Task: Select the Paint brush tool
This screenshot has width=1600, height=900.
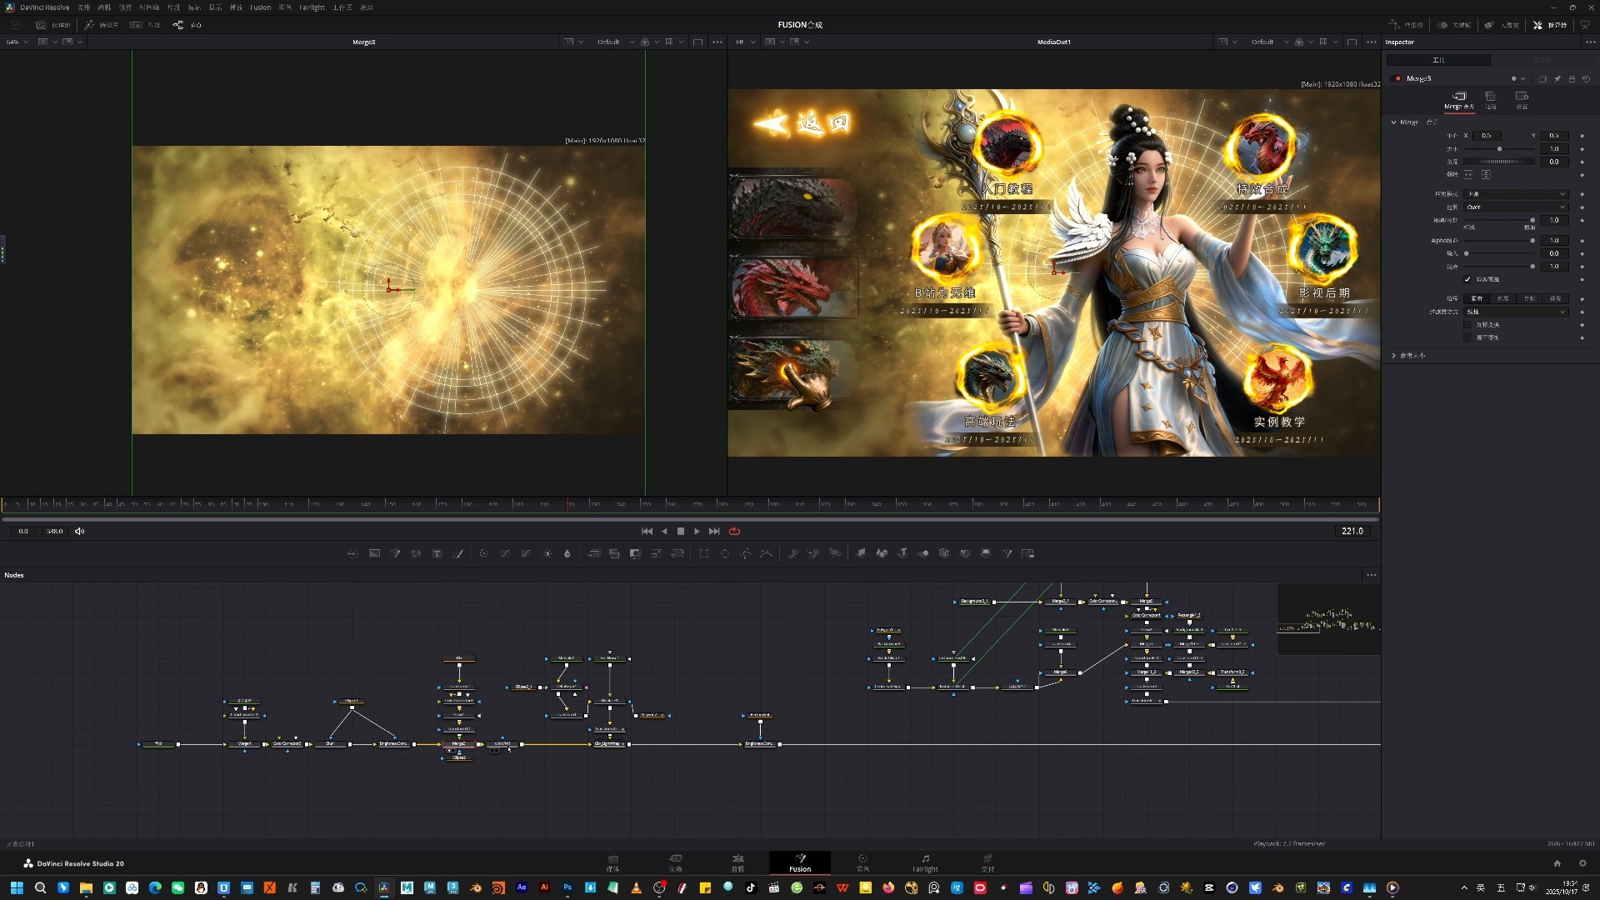Action: click(457, 553)
